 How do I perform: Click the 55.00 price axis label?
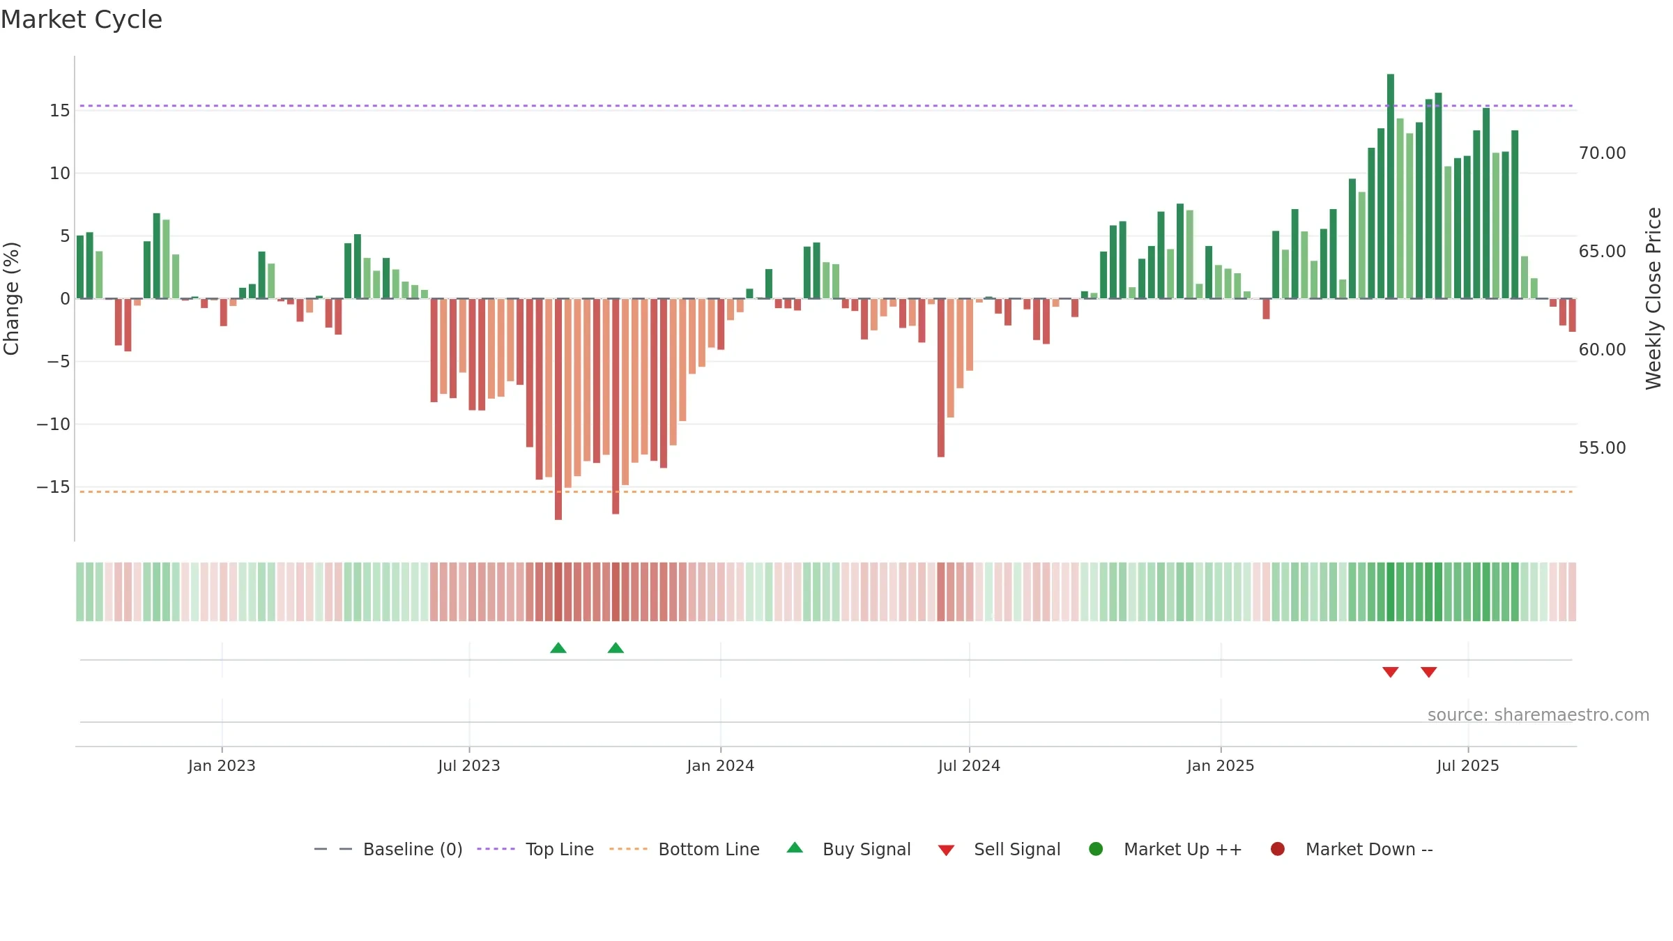tap(1602, 447)
